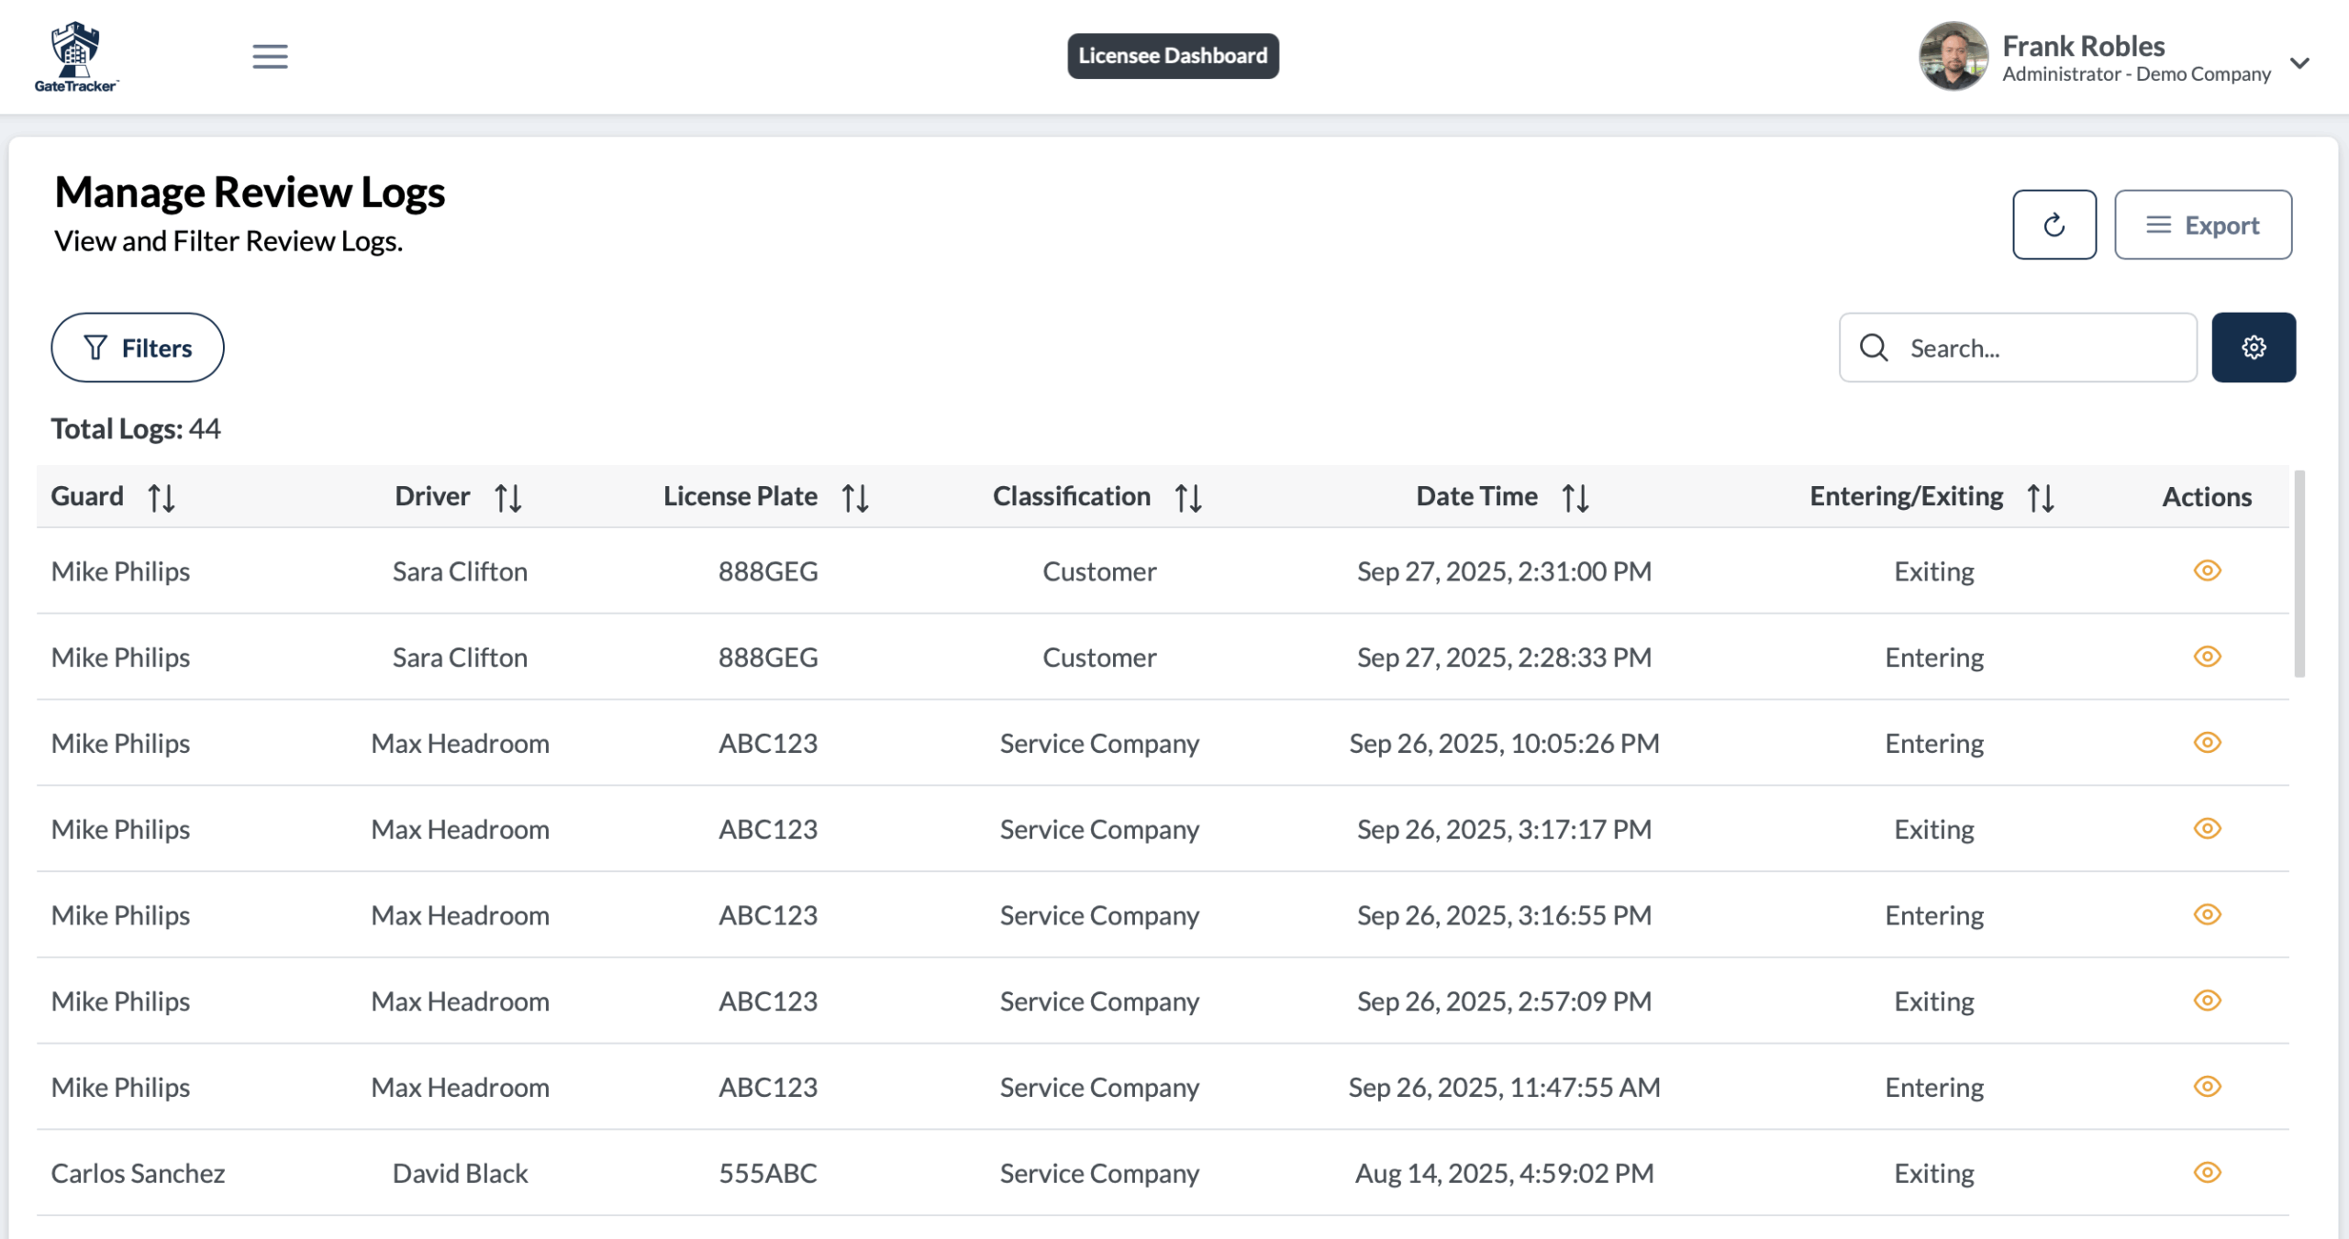View the Sep 26 10:05:26 PM log entry
The width and height of the screenshot is (2349, 1239).
tap(2206, 742)
